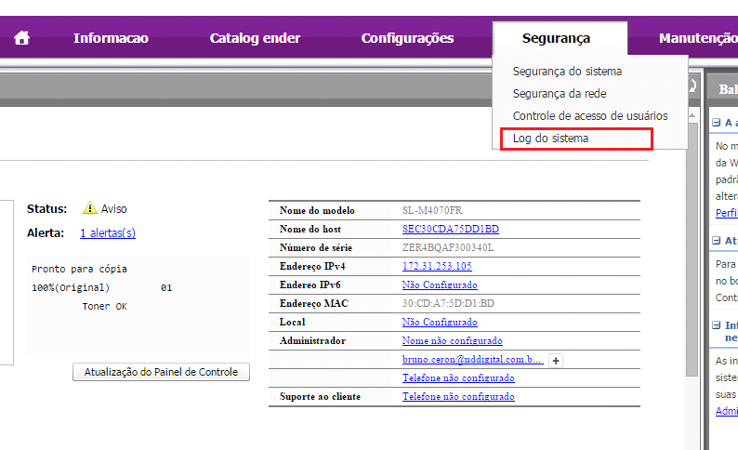Open the Informacao tab
738x450 pixels.
[x=111, y=38]
